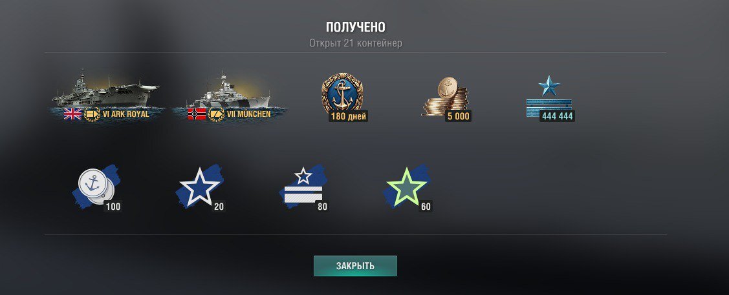
Task: Click the aircraft carrier class emblem
Action: click(x=92, y=114)
